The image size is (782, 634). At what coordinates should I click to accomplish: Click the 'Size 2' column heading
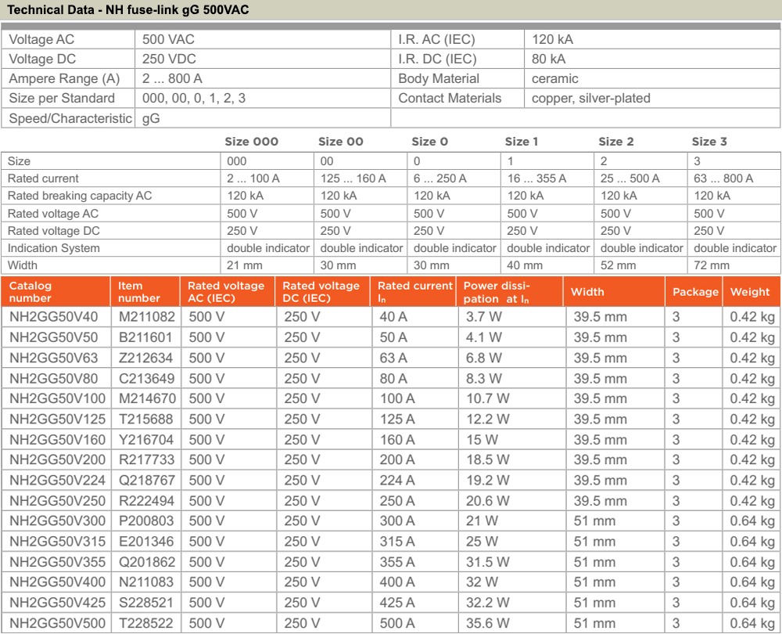click(x=616, y=142)
